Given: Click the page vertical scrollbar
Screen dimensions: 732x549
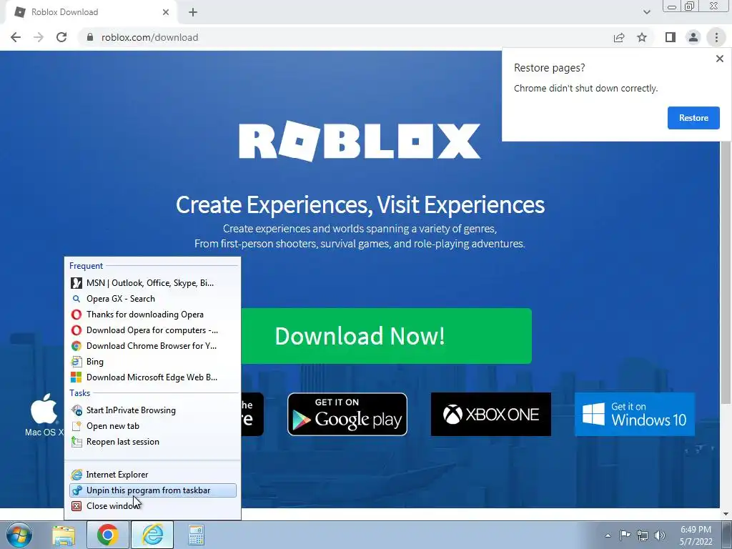Looking at the screenshot, I should (x=726, y=272).
